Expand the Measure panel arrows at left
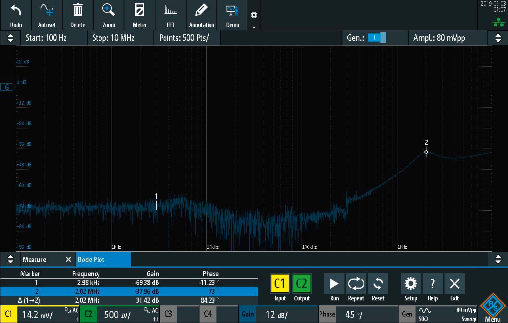The image size is (508, 323). pyautogui.click(x=10, y=260)
